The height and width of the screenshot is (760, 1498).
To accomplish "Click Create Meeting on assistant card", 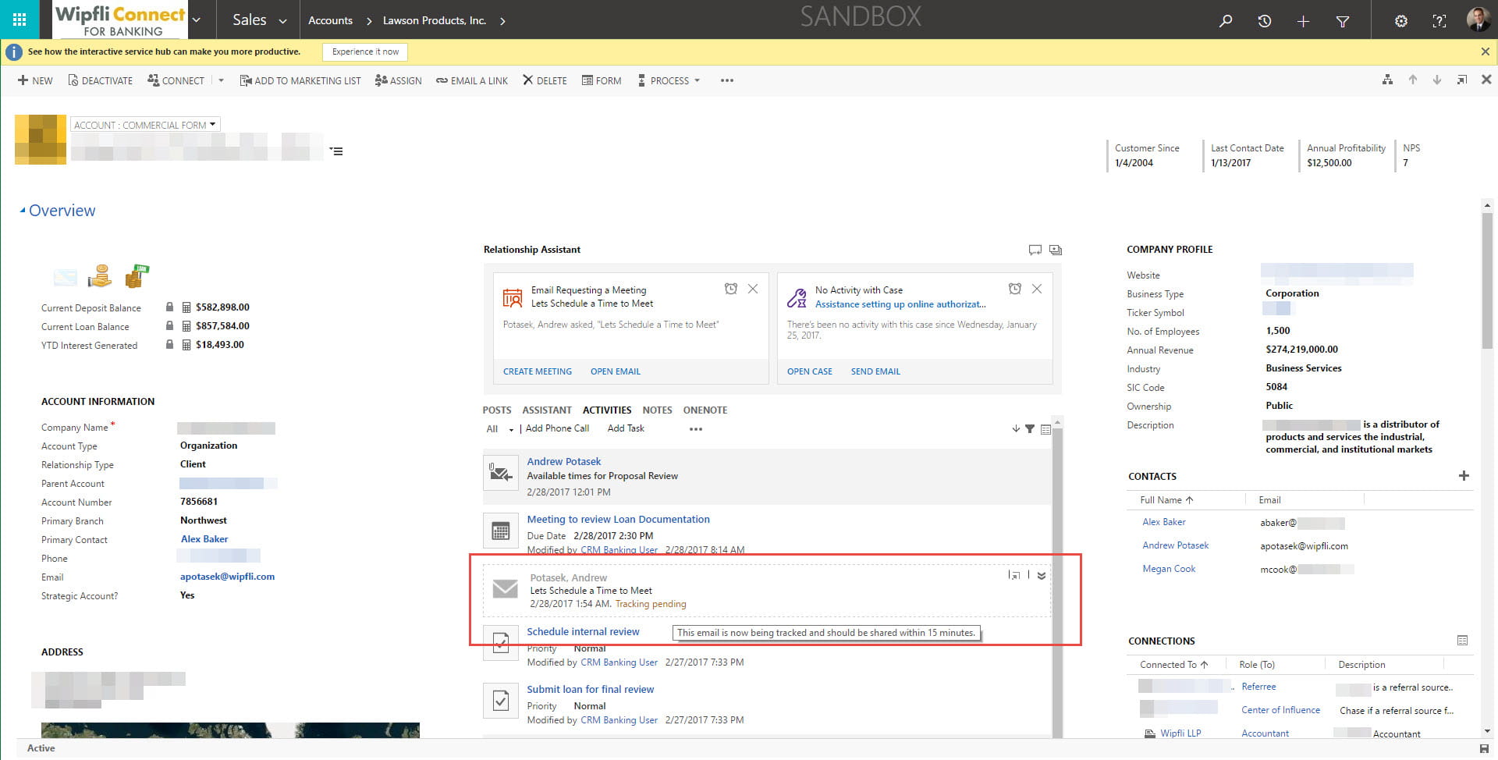I will tap(538, 371).
